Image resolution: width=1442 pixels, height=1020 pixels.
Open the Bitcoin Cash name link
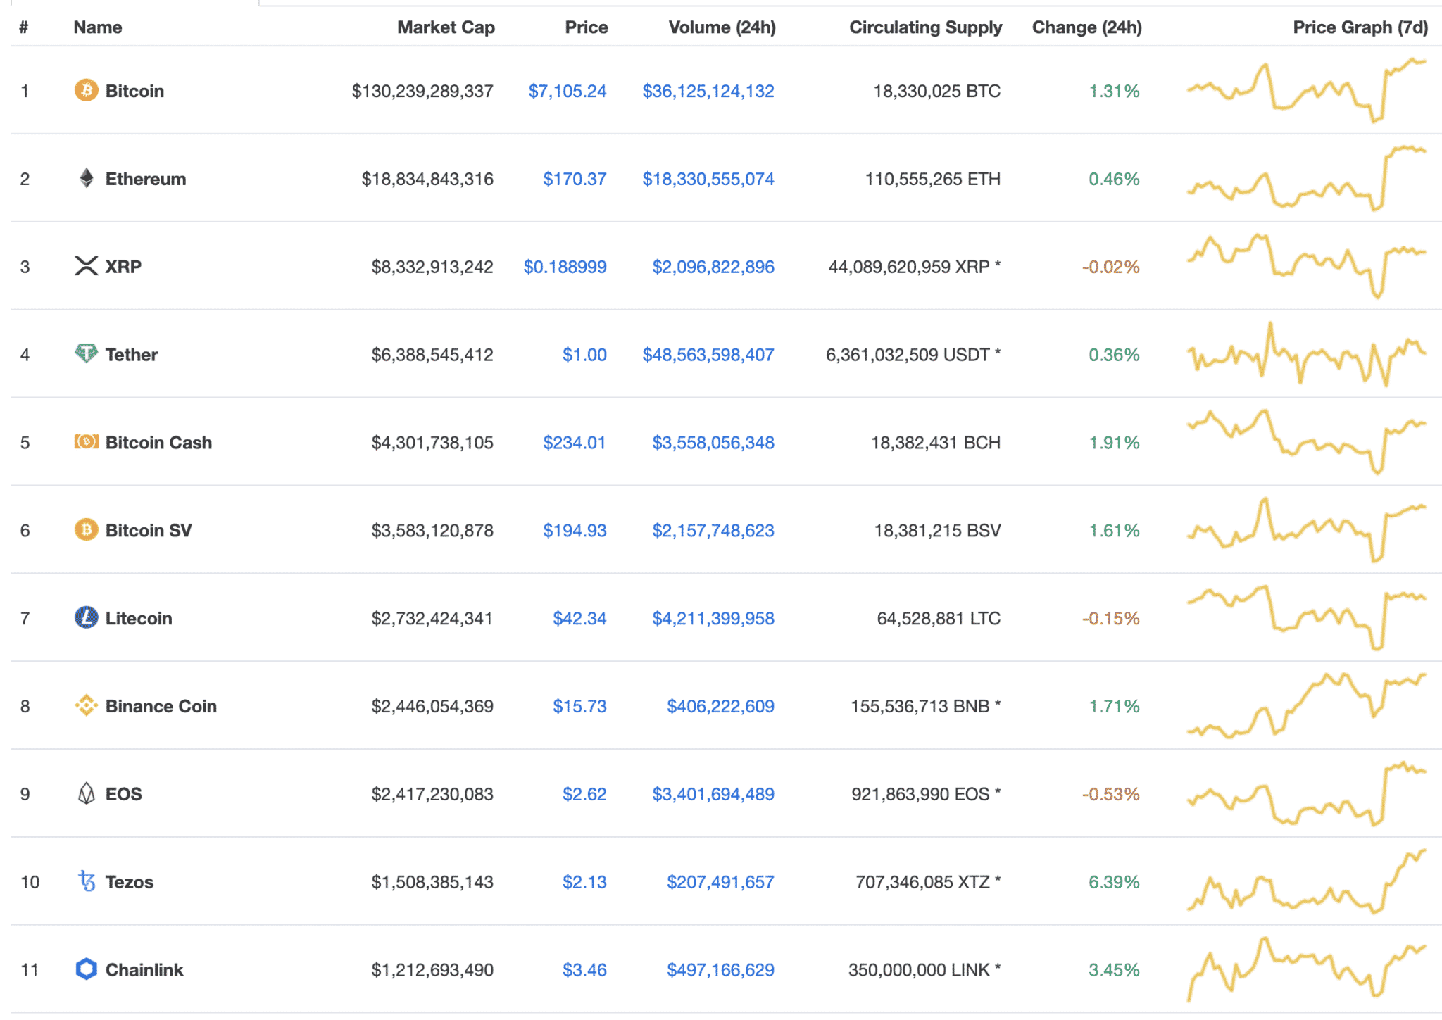pyautogui.click(x=158, y=443)
